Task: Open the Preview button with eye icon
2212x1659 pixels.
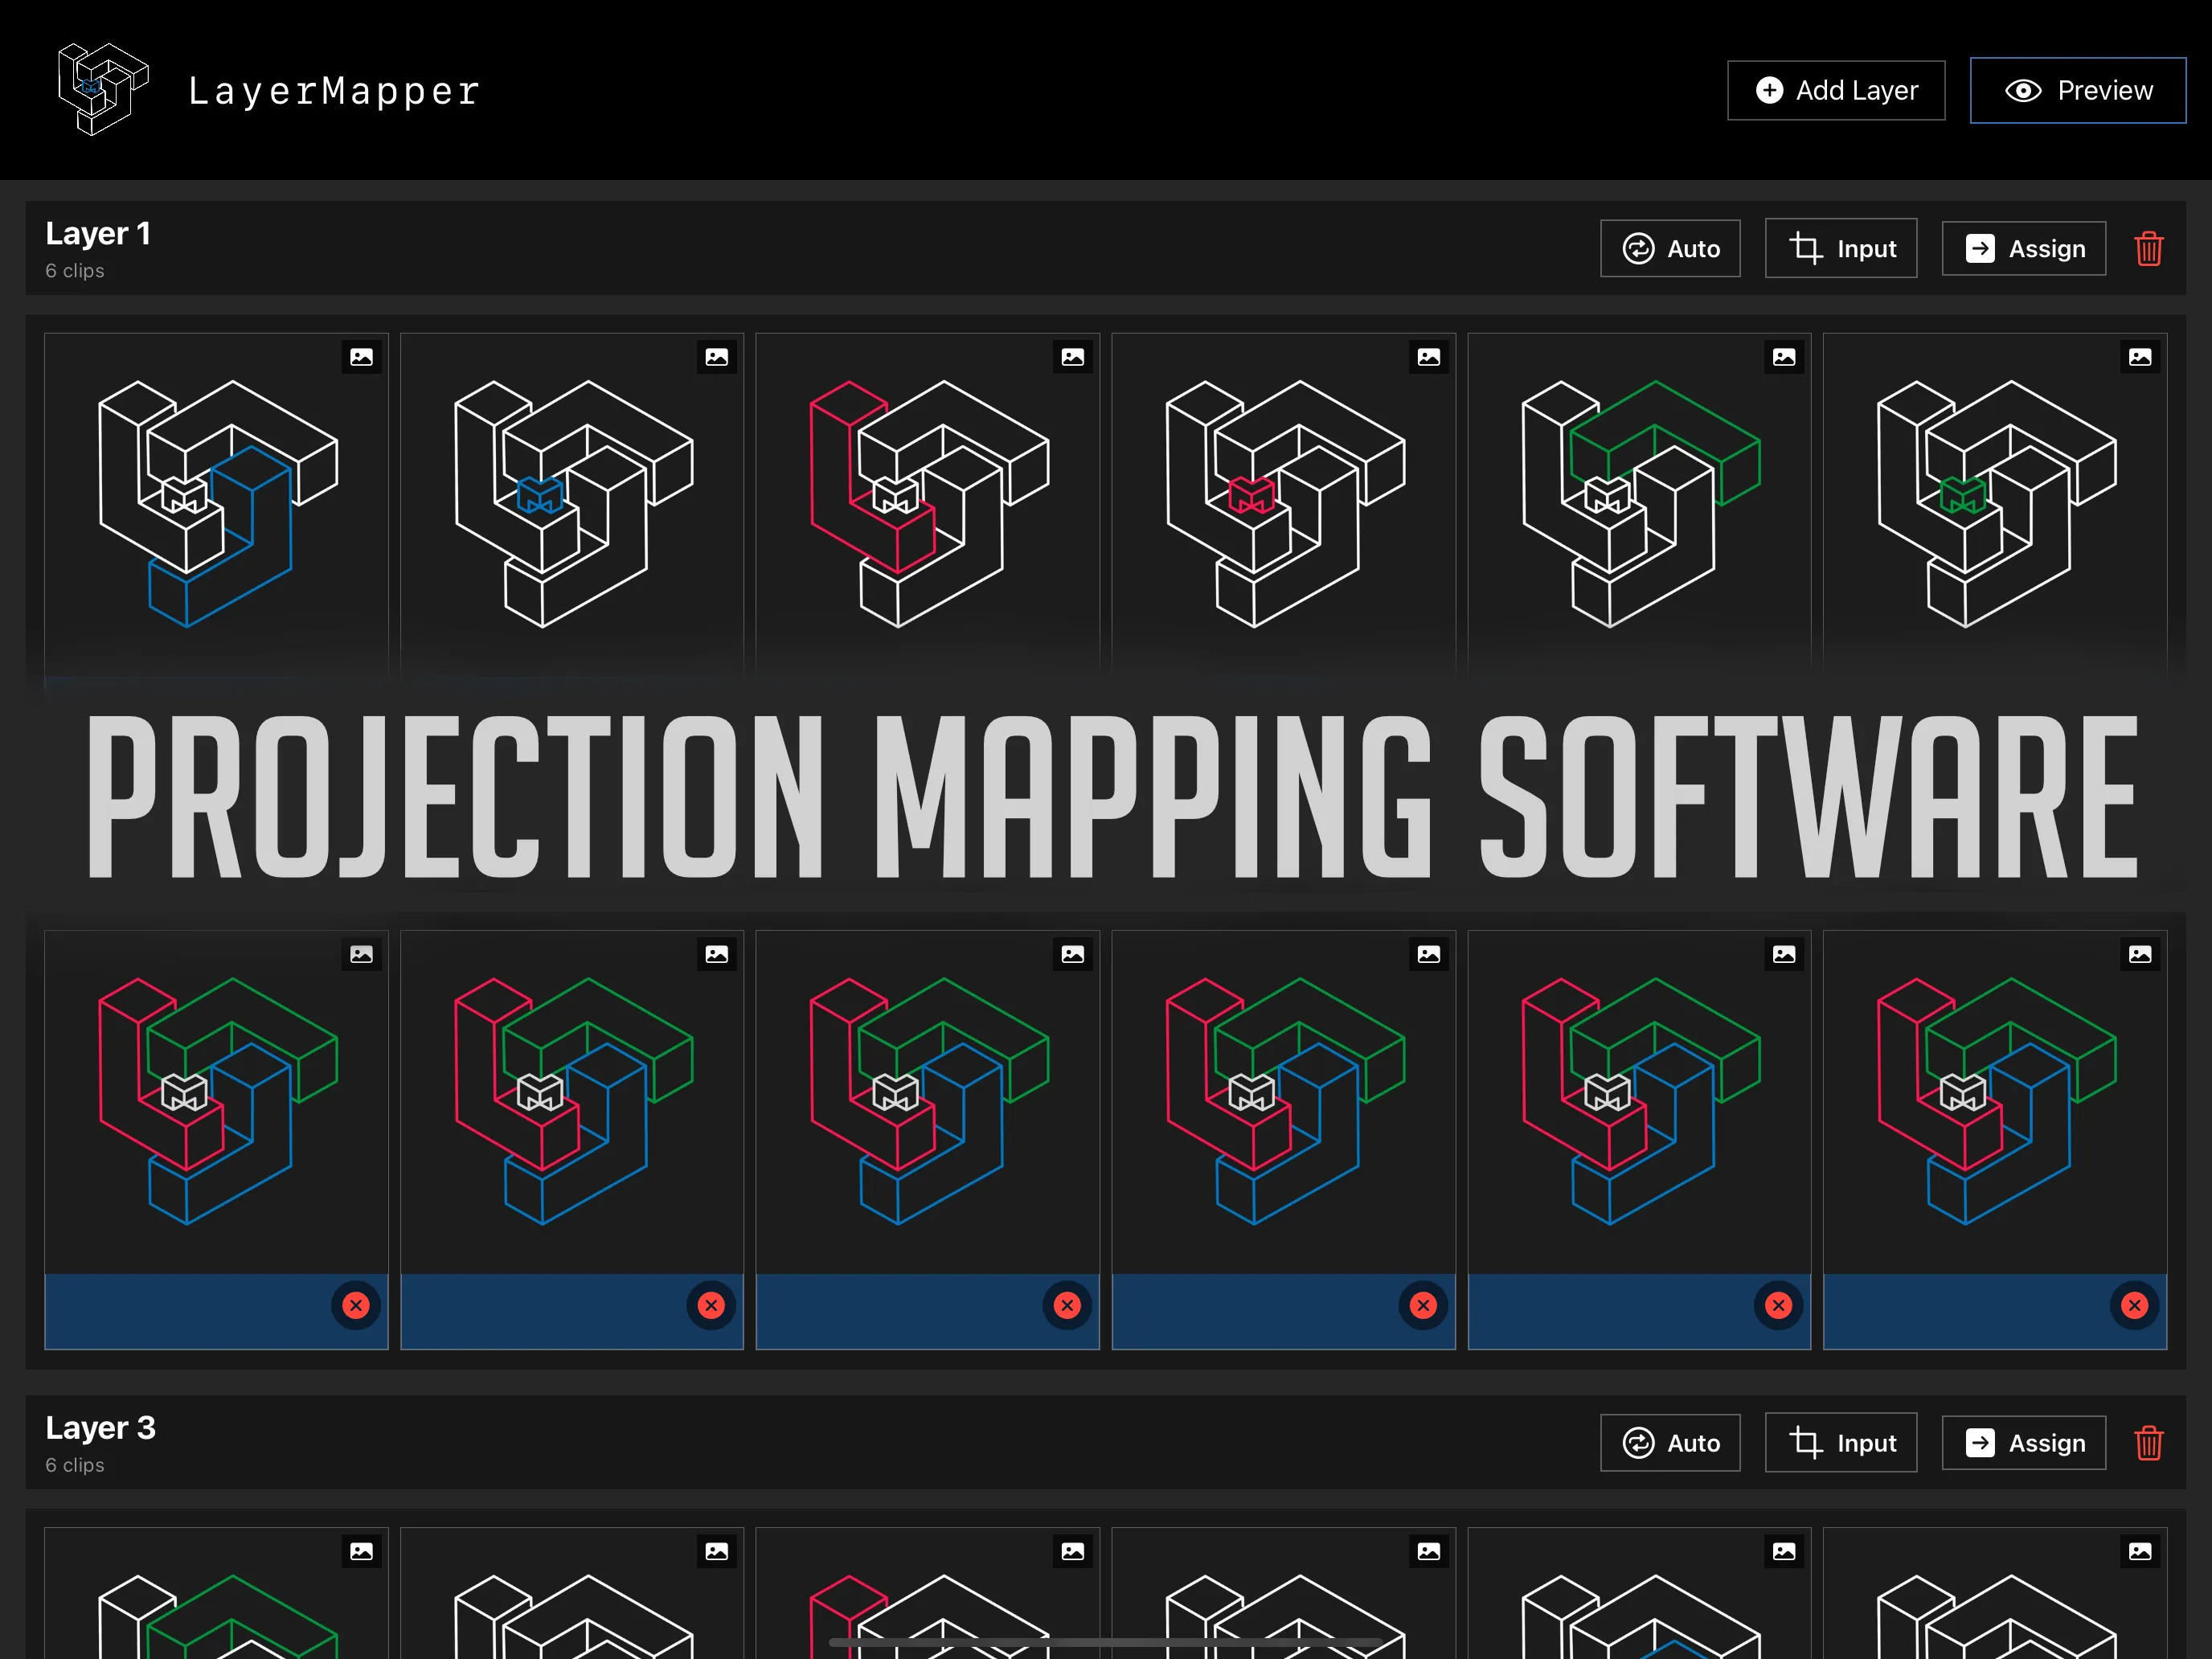Action: (2078, 91)
